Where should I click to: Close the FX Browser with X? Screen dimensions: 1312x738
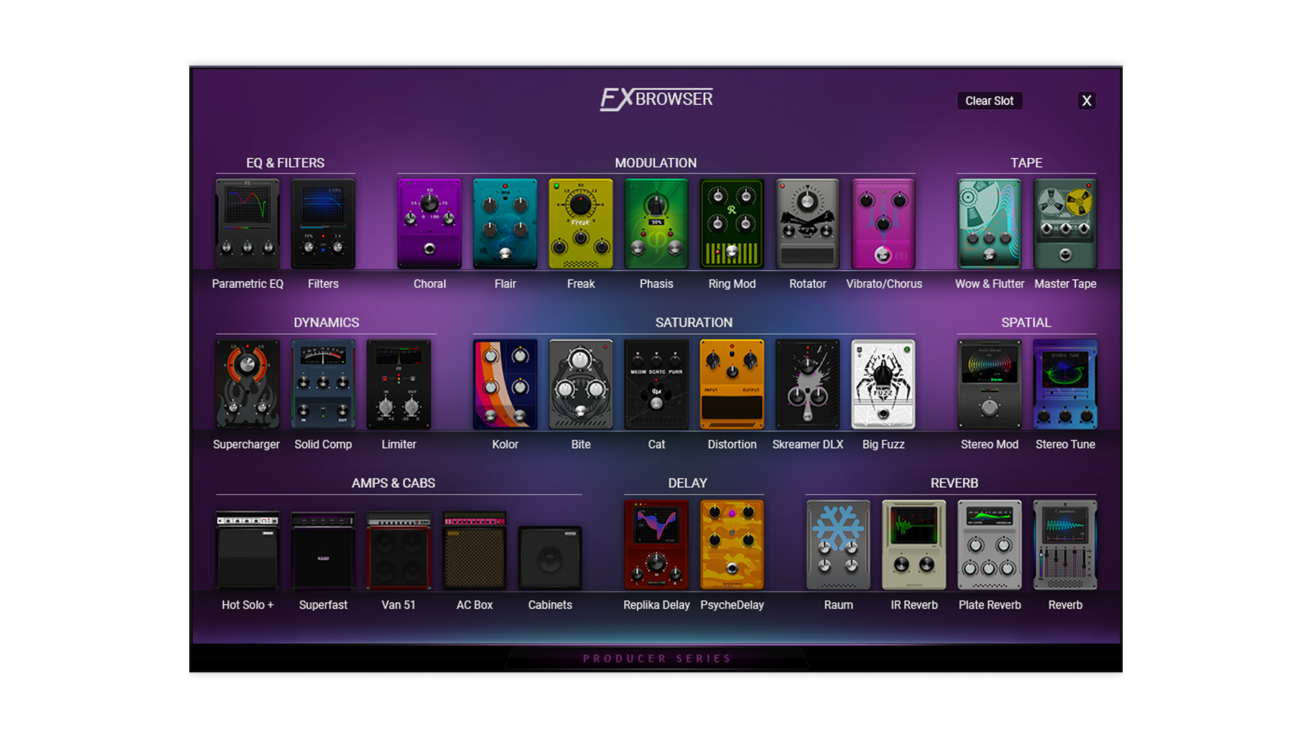click(1086, 101)
